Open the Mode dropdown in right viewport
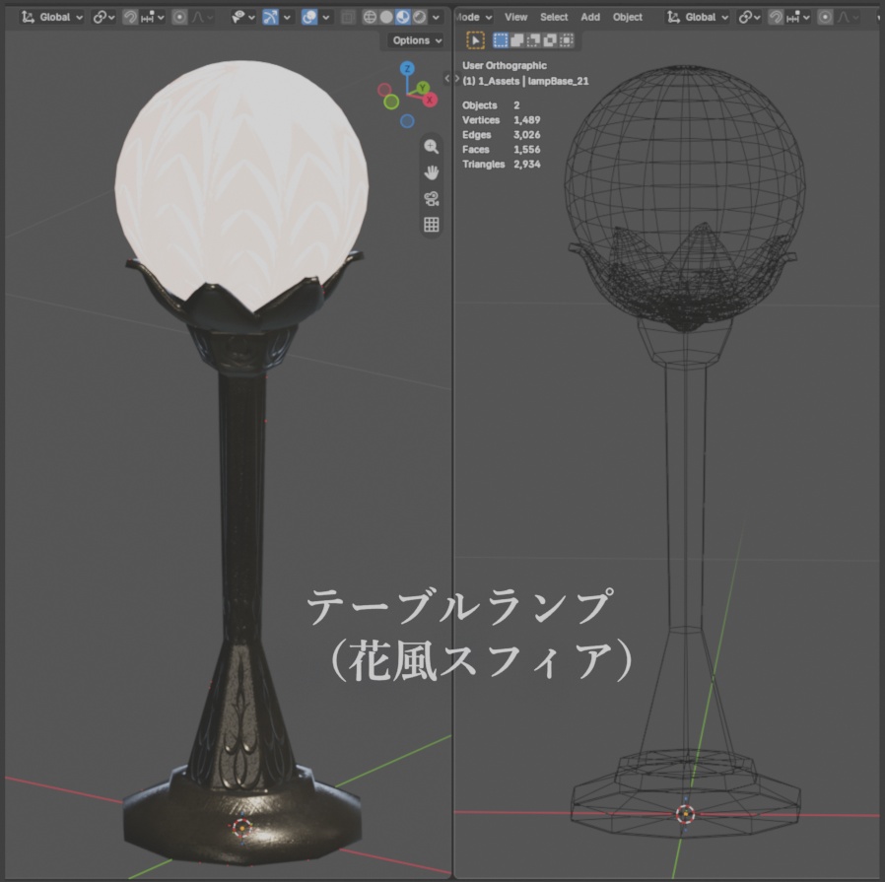The width and height of the screenshot is (885, 882). (473, 17)
